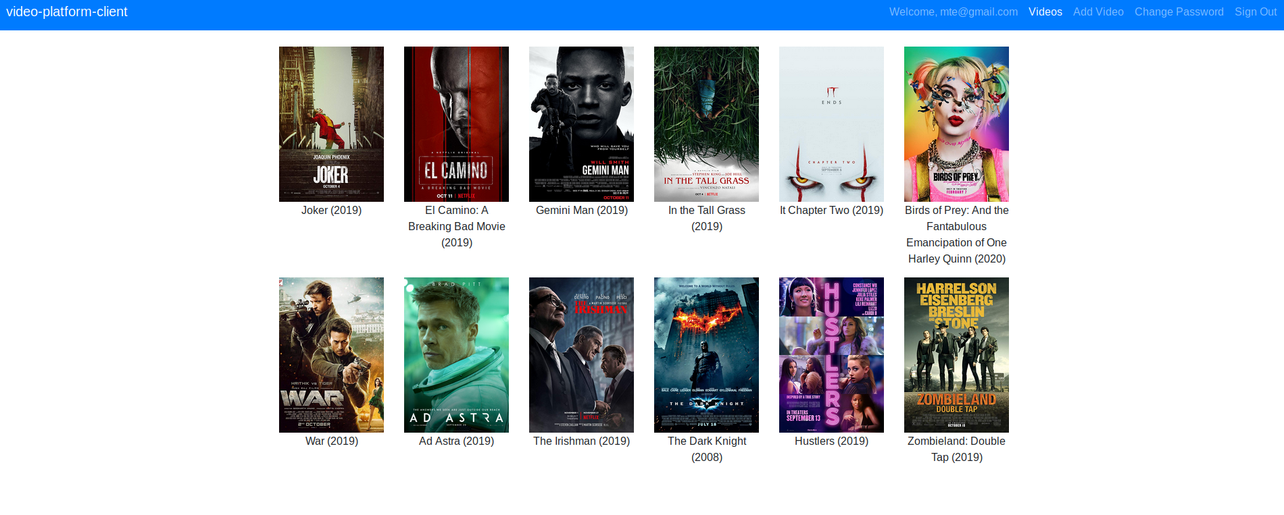
Task: Click the 'Hustlers (2019)' title
Action: (x=831, y=441)
